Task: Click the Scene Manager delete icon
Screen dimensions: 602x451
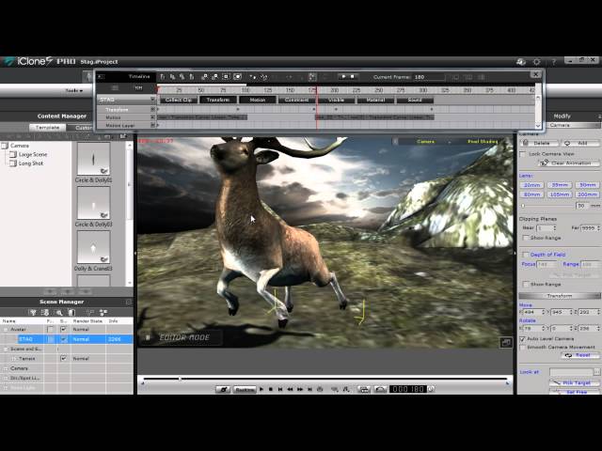Action: click(x=71, y=313)
